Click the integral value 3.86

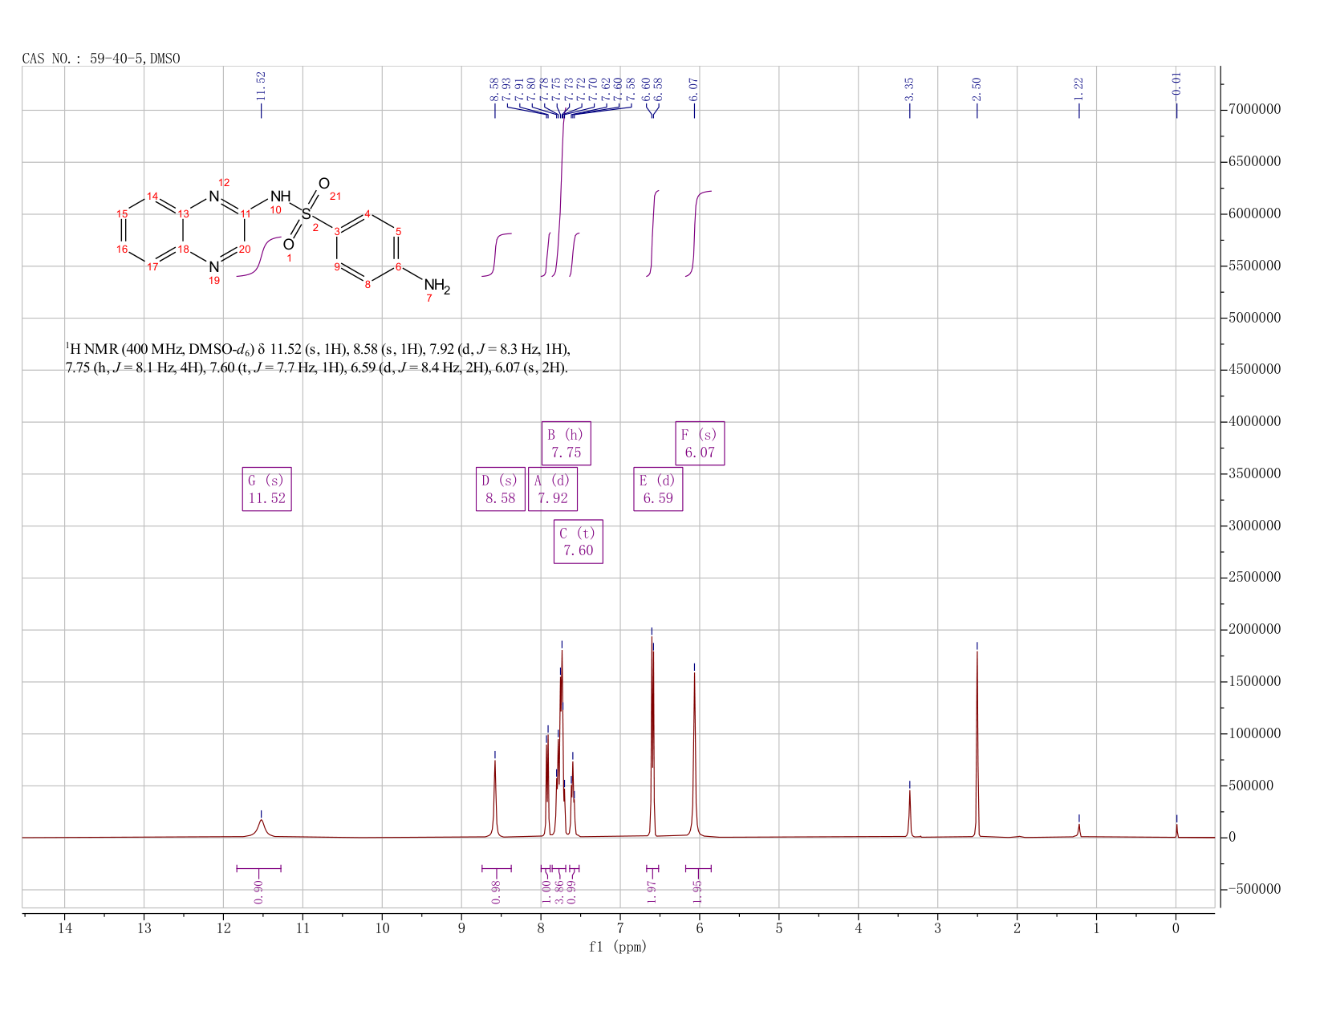pyautogui.click(x=559, y=891)
